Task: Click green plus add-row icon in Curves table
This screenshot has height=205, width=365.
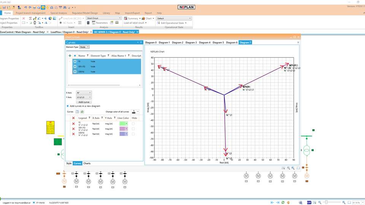Action: 70,56
